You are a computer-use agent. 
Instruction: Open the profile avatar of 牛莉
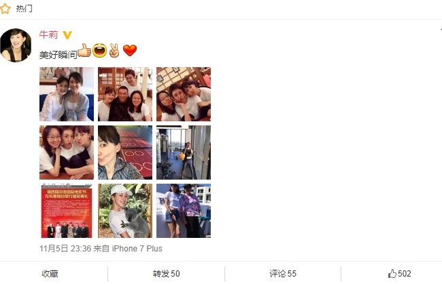pyautogui.click(x=16, y=45)
